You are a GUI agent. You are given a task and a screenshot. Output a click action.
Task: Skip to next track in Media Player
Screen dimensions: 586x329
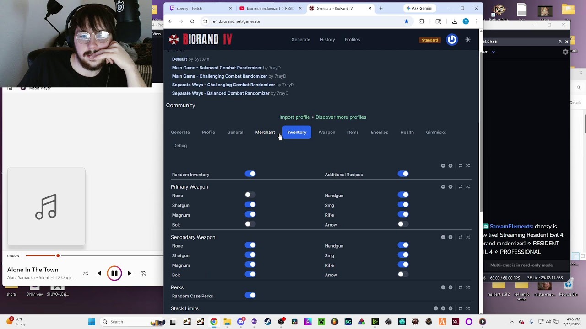point(130,273)
